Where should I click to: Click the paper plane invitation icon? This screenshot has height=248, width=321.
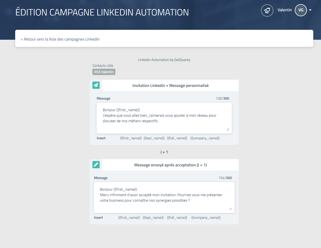96,85
